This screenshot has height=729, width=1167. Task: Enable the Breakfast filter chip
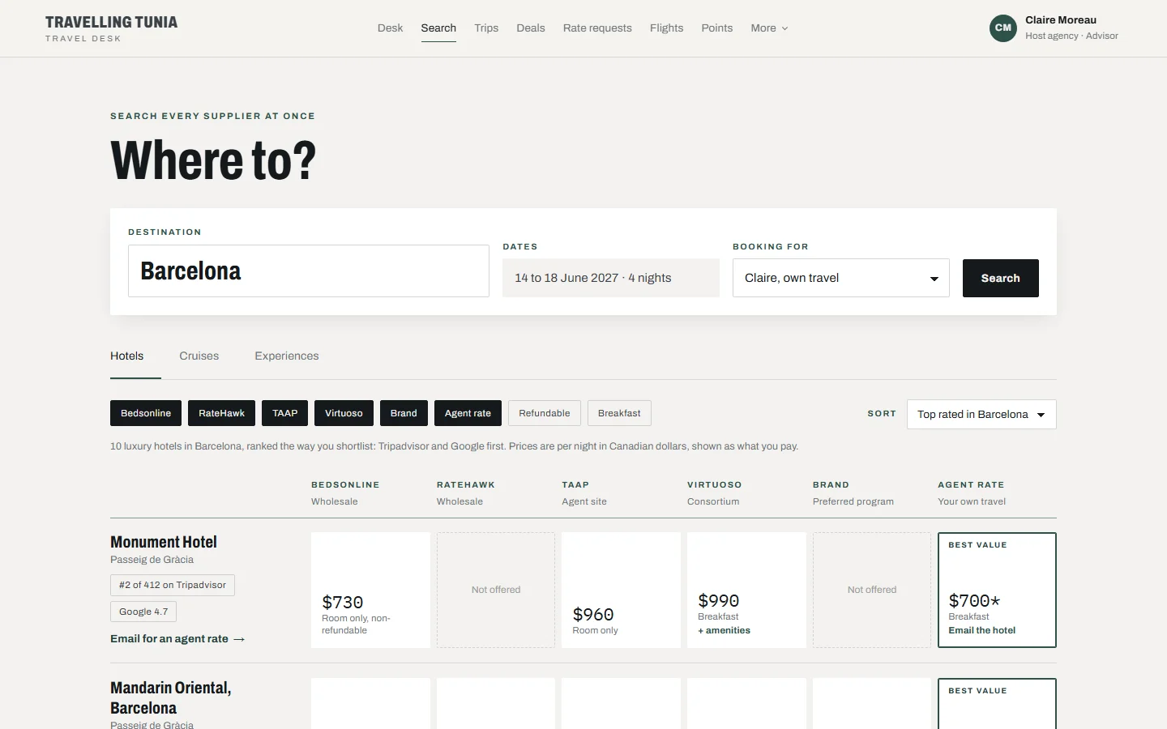click(x=619, y=413)
